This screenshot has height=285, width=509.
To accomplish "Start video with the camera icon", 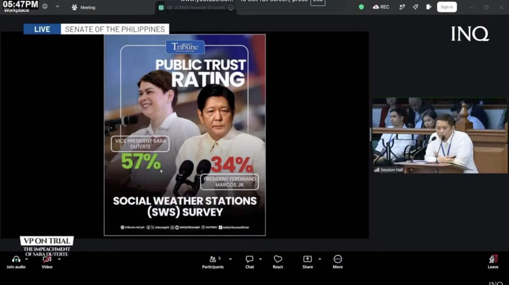I will point(47,259).
